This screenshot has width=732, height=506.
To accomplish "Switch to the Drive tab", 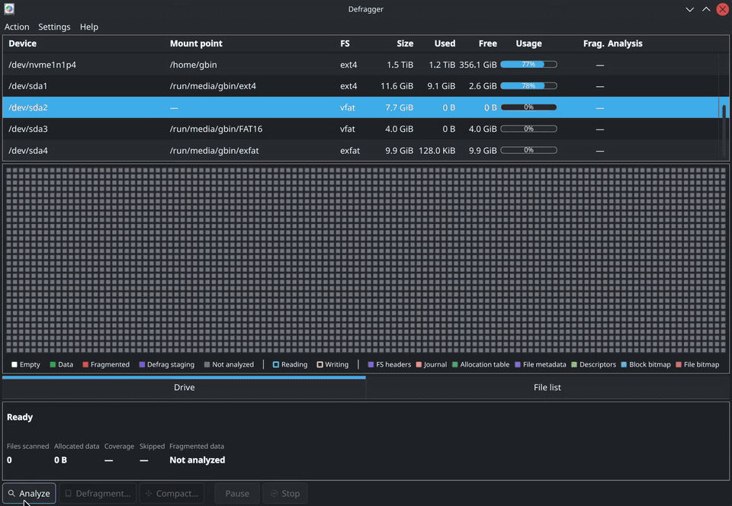I will [x=184, y=387].
